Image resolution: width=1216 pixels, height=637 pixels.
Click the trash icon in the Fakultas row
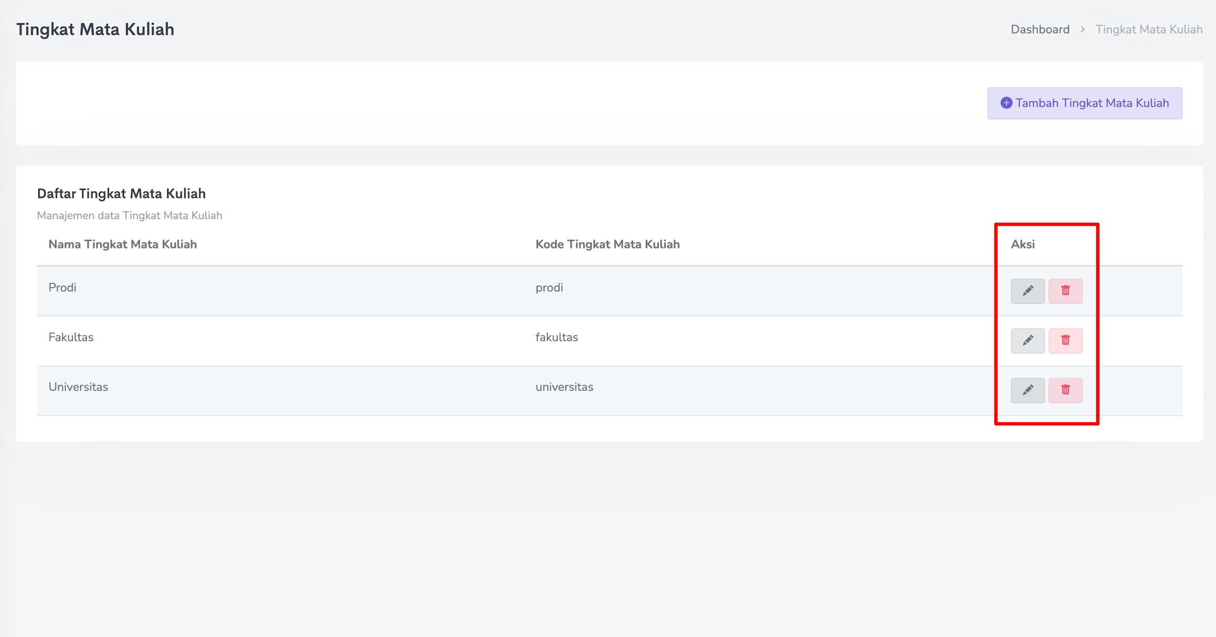pos(1065,340)
